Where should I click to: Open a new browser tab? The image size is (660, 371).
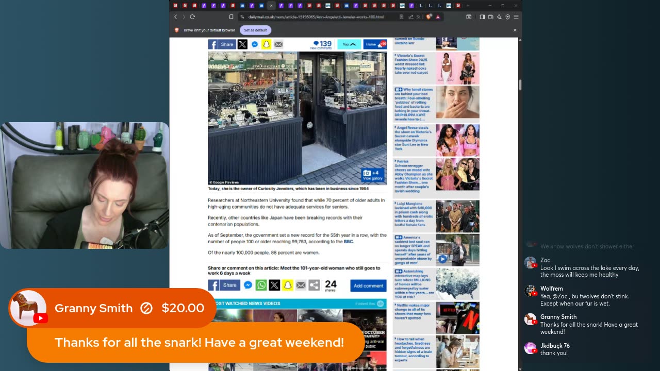coord(468,6)
